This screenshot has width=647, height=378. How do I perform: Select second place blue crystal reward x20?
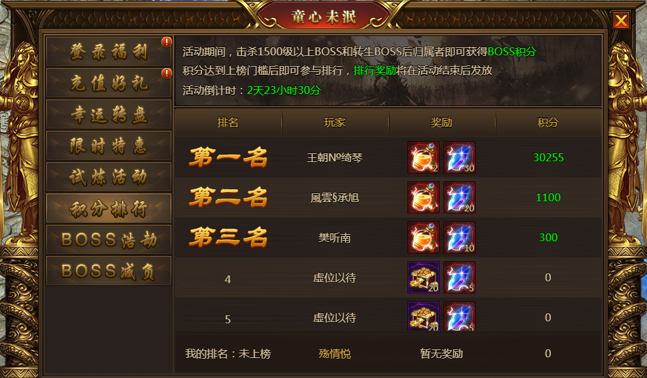click(x=460, y=197)
